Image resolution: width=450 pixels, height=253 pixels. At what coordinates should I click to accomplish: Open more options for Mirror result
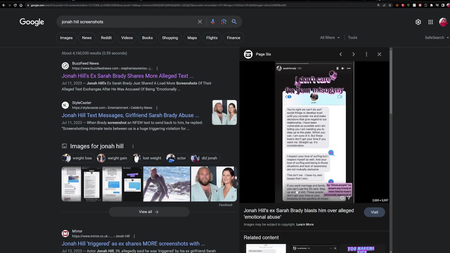[134, 236]
